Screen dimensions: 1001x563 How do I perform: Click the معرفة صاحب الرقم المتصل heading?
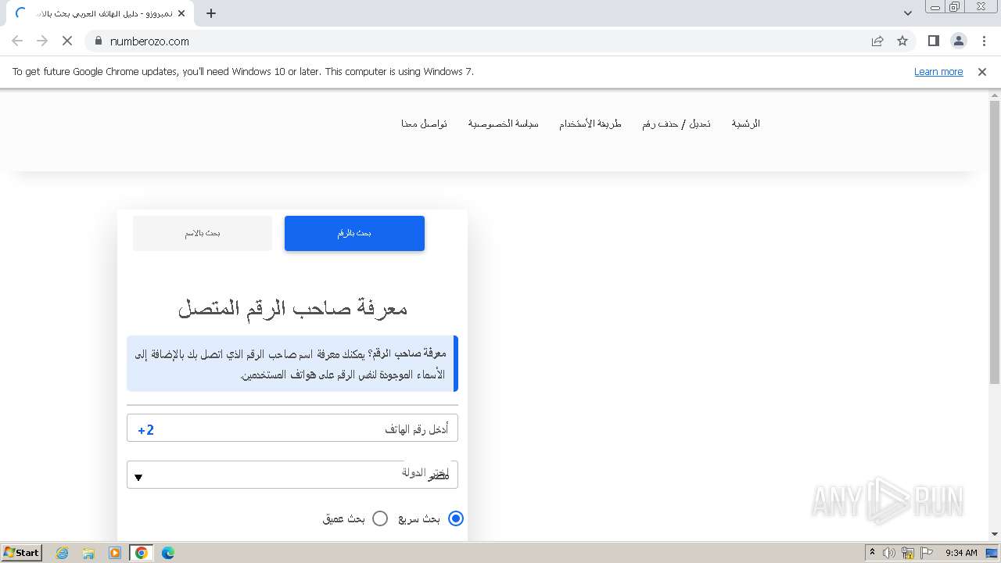(292, 307)
